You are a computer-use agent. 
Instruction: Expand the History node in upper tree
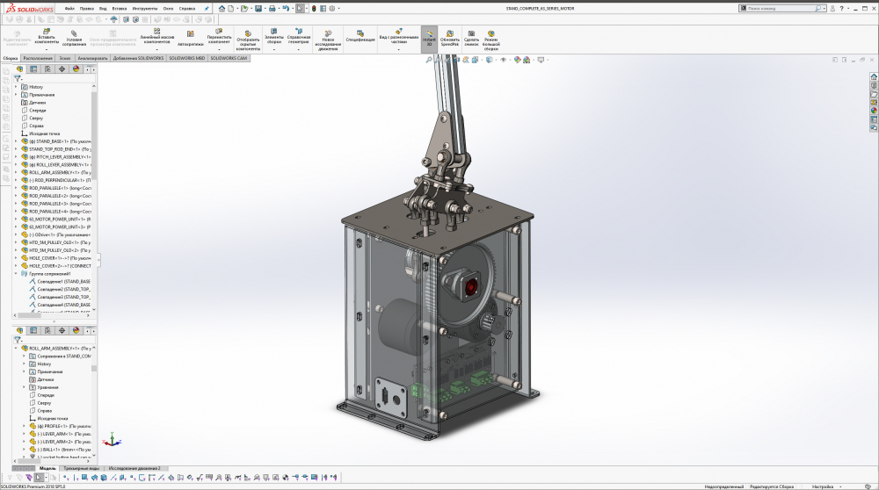click(16, 87)
